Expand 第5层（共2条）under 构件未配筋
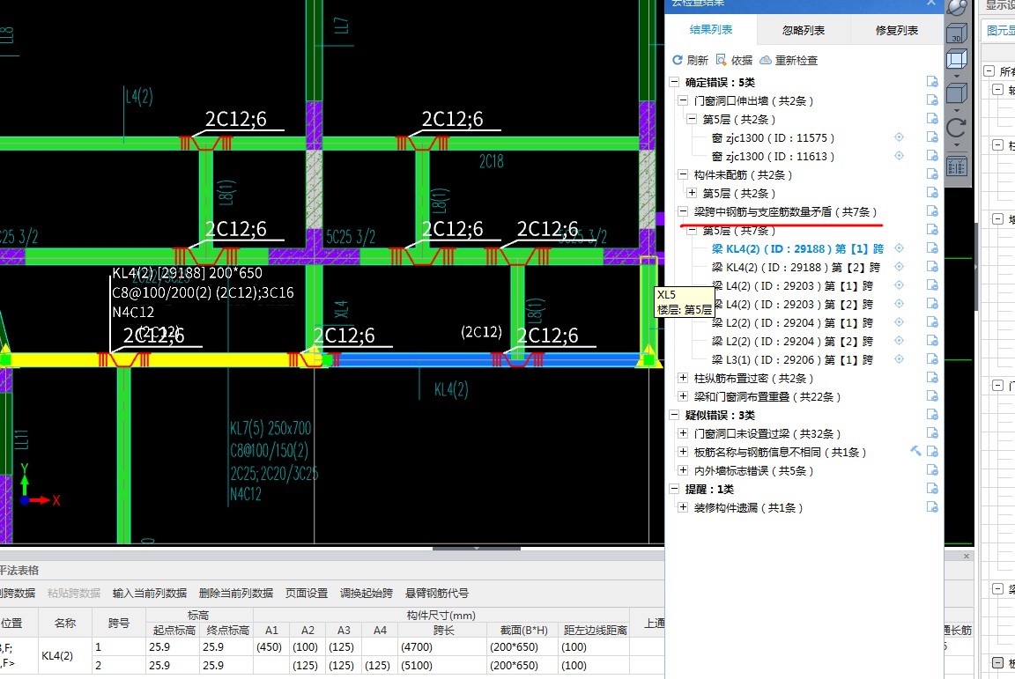1015x679 pixels. coord(692,193)
